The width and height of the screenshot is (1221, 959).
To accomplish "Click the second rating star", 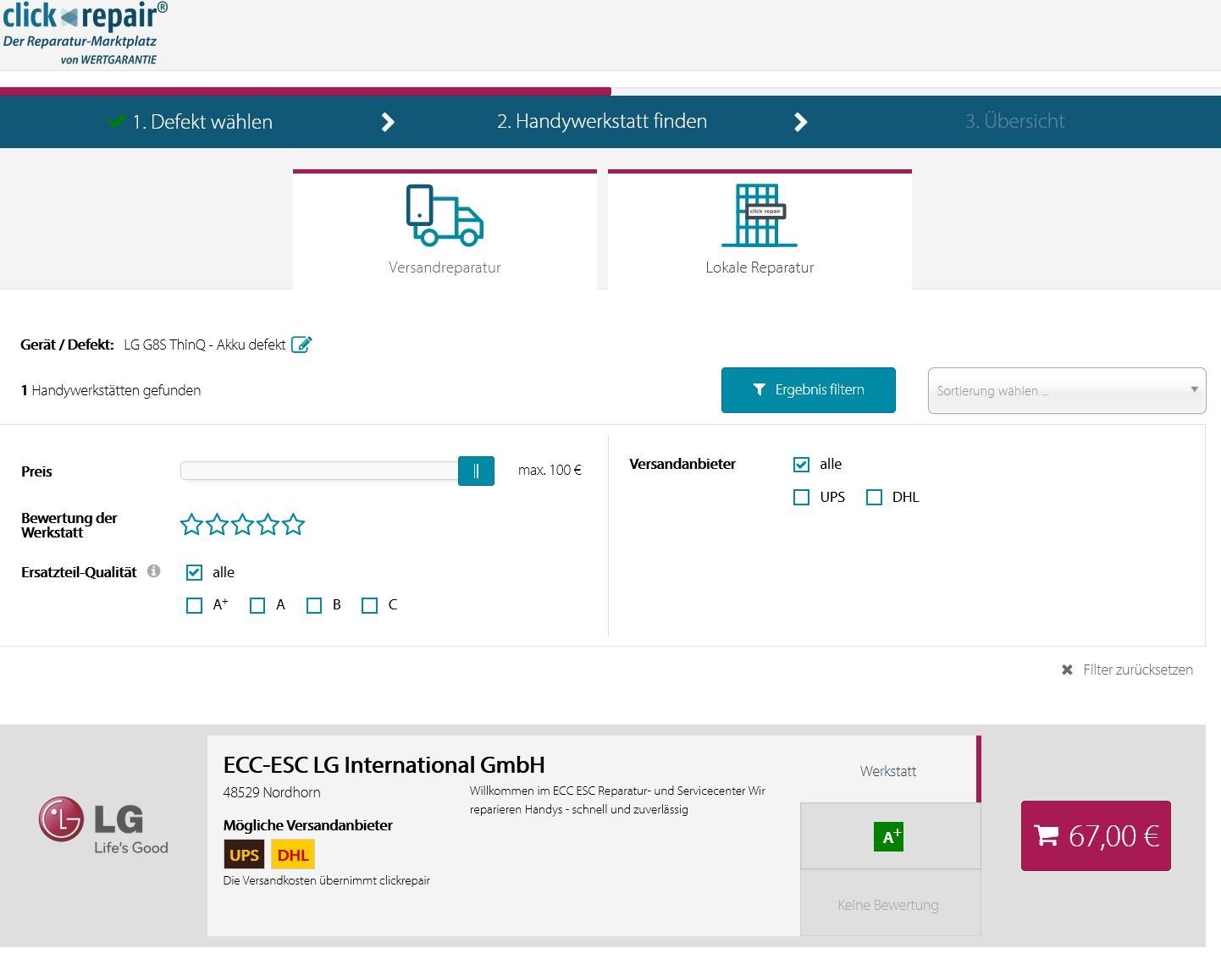I will 218,525.
